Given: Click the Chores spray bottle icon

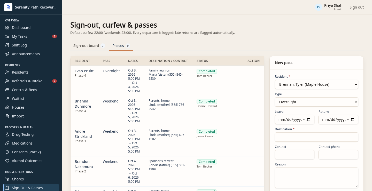Looking at the screenshot, I should [x=7, y=179].
